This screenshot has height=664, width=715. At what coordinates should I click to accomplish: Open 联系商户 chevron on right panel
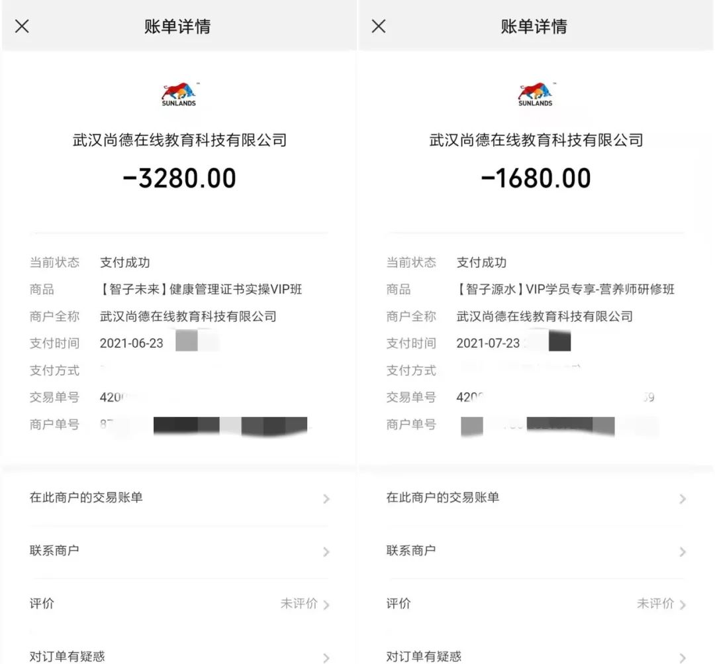tap(683, 552)
